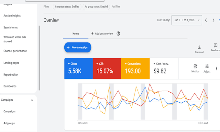The width and height of the screenshot is (220, 132).
Task: Open Campaigns sub-item in sidebar
Action: coord(9,111)
